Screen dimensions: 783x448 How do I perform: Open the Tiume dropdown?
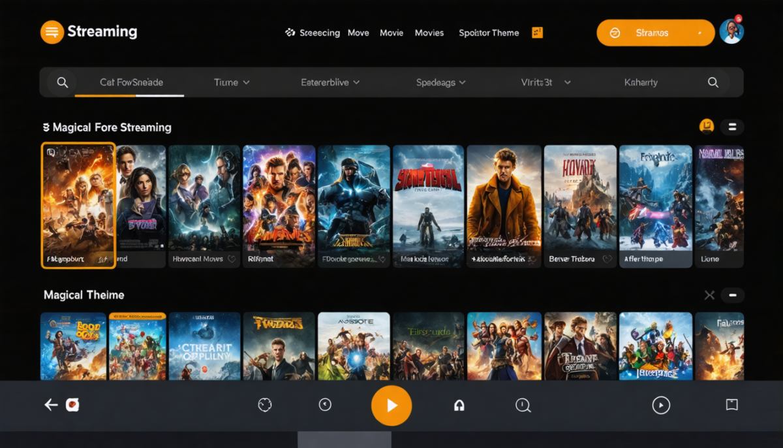[232, 82]
